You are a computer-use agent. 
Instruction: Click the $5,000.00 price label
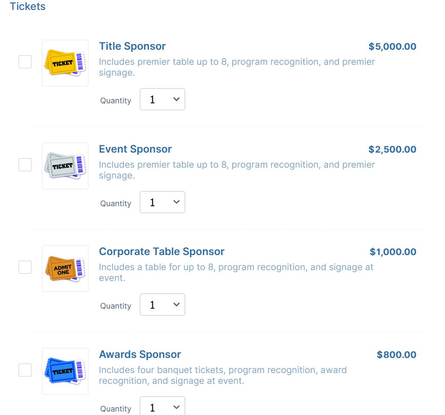click(x=392, y=46)
